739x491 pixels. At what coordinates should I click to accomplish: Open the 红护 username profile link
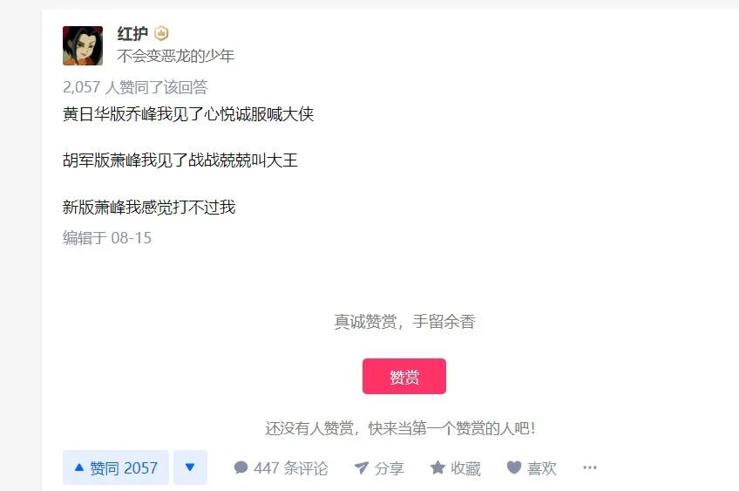[x=132, y=33]
